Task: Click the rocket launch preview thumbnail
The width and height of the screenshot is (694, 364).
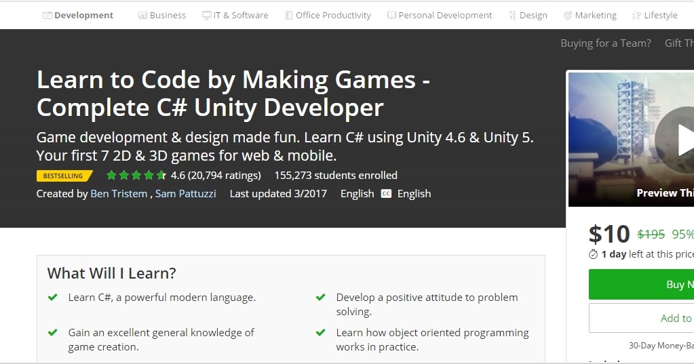Action: [x=631, y=140]
